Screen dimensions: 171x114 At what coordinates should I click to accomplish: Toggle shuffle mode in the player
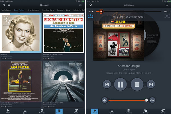tap(167, 16)
